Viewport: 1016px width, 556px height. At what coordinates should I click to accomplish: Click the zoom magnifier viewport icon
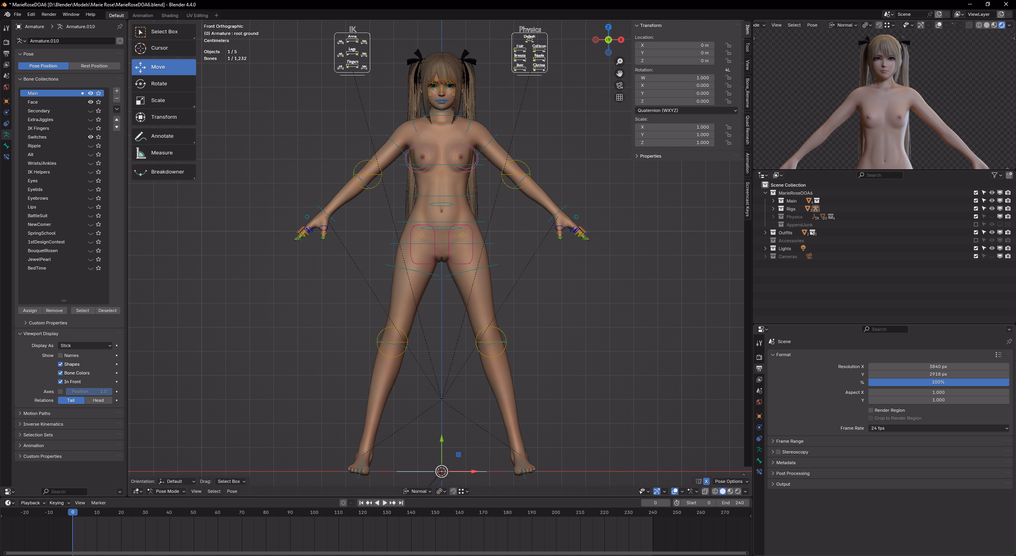[x=619, y=62]
